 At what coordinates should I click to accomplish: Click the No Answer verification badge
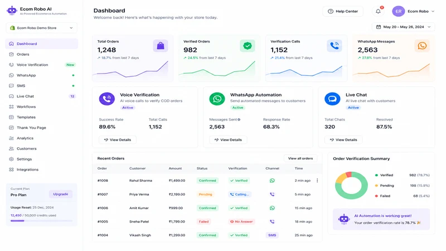pyautogui.click(x=241, y=221)
